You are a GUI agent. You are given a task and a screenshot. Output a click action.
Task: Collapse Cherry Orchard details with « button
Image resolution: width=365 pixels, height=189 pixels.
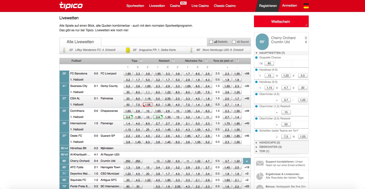coord(247,161)
